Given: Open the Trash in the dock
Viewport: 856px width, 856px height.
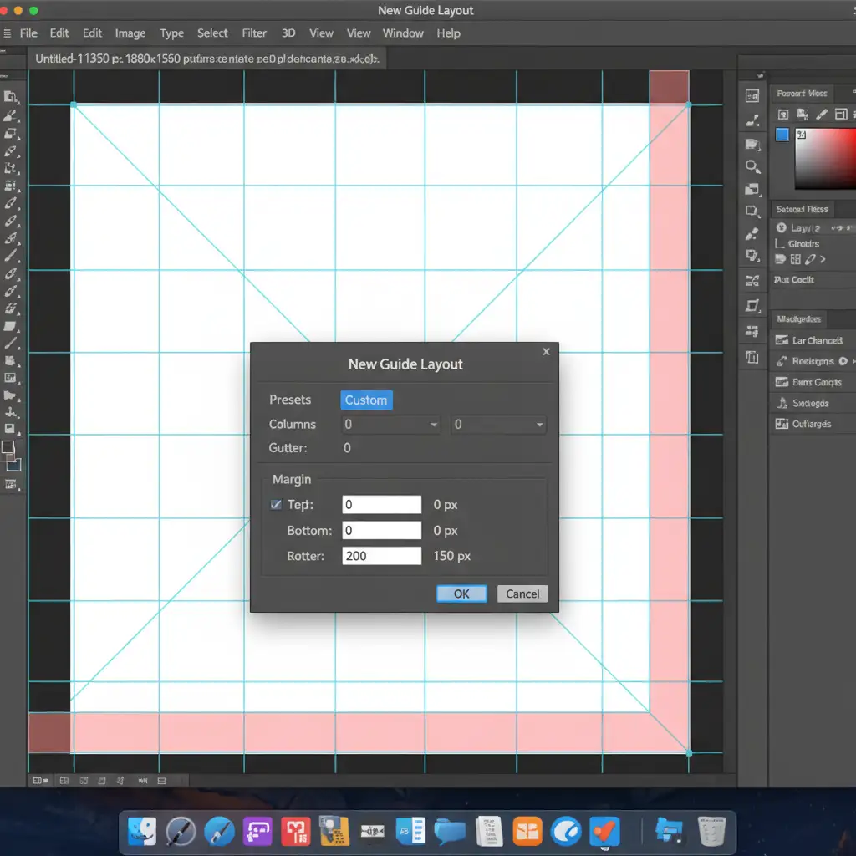Looking at the screenshot, I should 712,831.
